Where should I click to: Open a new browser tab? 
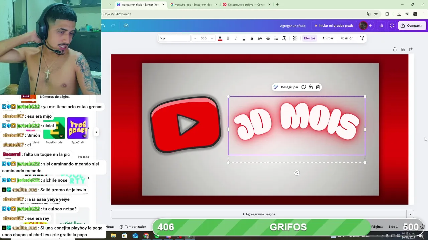277,5
